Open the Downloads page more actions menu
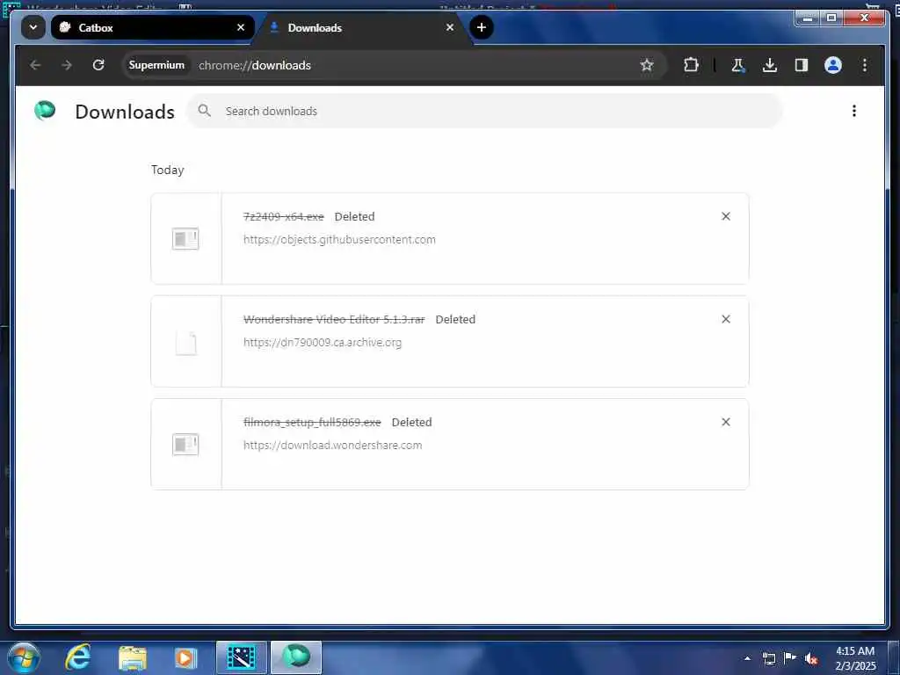This screenshot has width=900, height=675. point(854,111)
